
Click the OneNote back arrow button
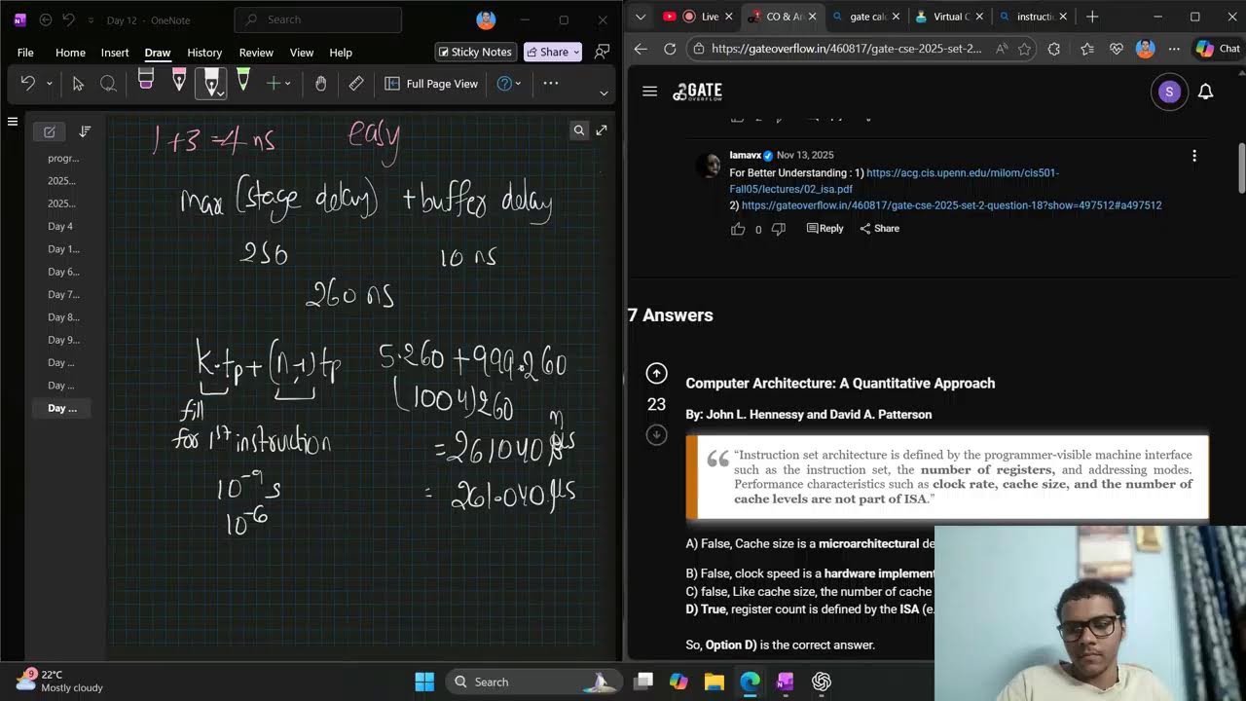46,19
